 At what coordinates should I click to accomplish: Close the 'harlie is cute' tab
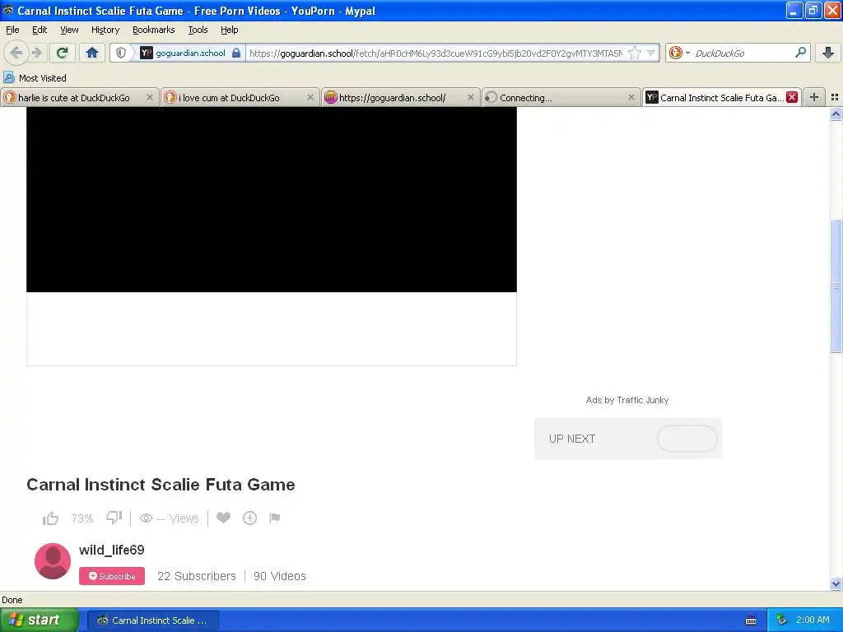[150, 97]
